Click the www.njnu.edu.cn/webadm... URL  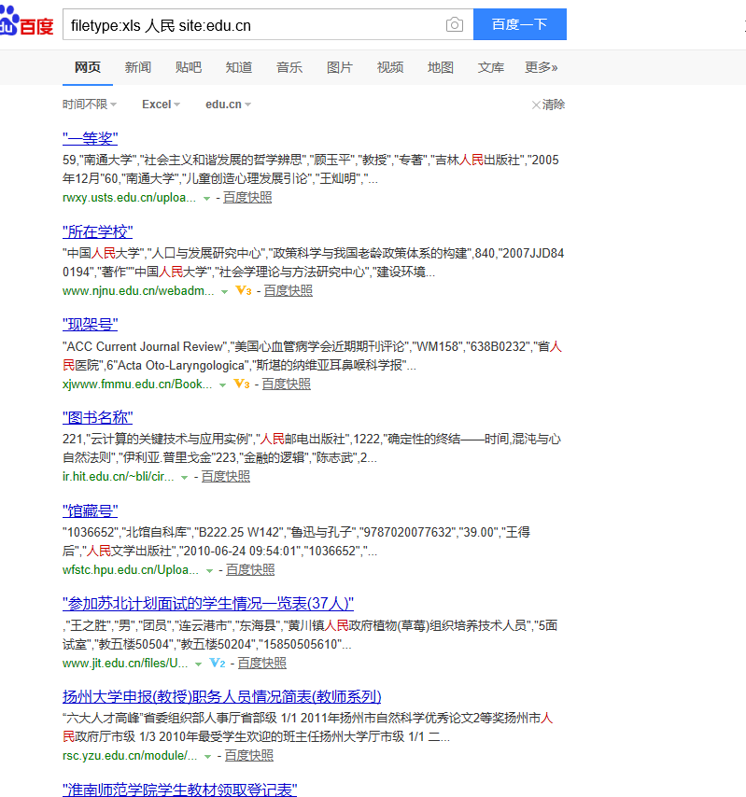pos(138,291)
